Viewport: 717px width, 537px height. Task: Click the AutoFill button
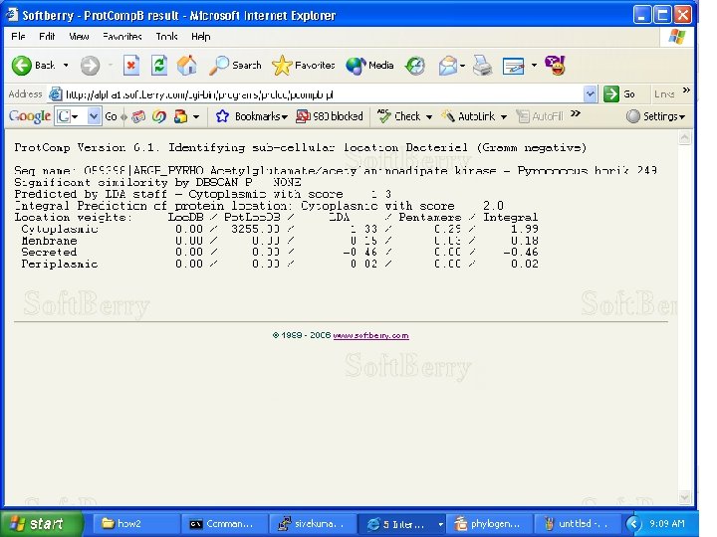click(x=540, y=116)
